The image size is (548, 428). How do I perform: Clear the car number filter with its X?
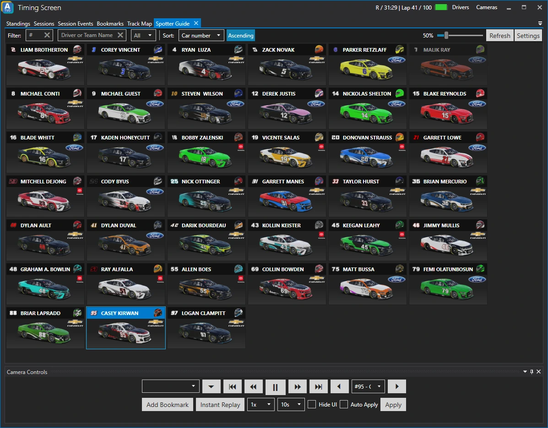click(x=47, y=35)
